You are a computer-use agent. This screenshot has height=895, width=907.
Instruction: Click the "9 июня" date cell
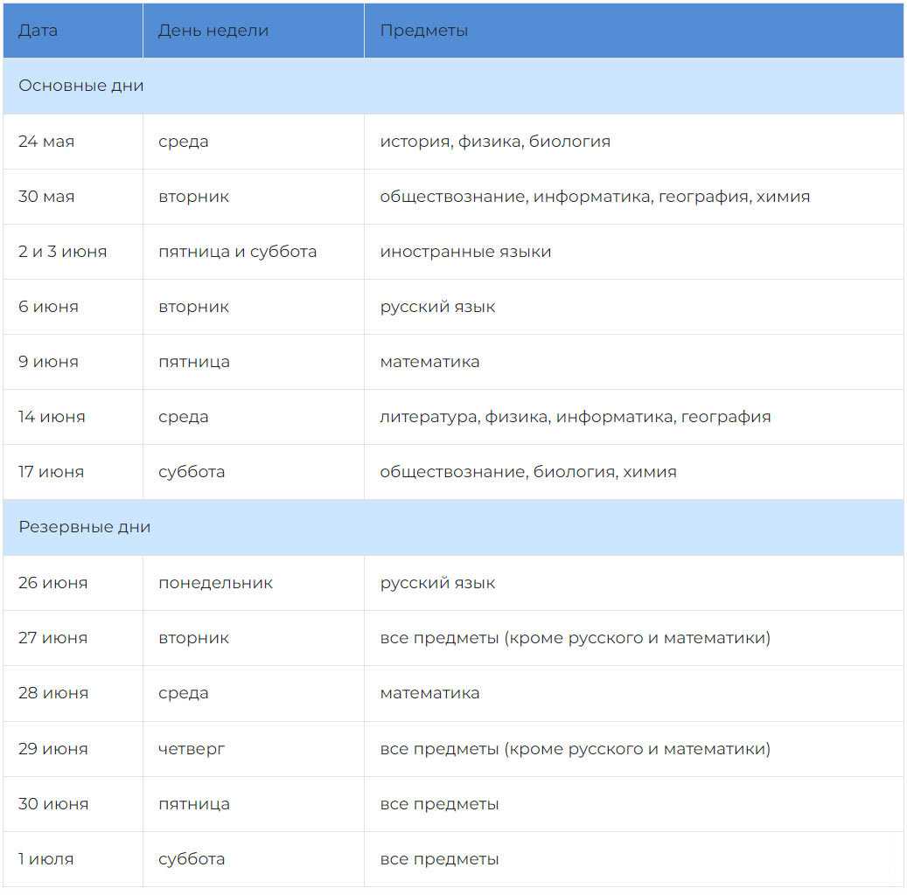48,362
